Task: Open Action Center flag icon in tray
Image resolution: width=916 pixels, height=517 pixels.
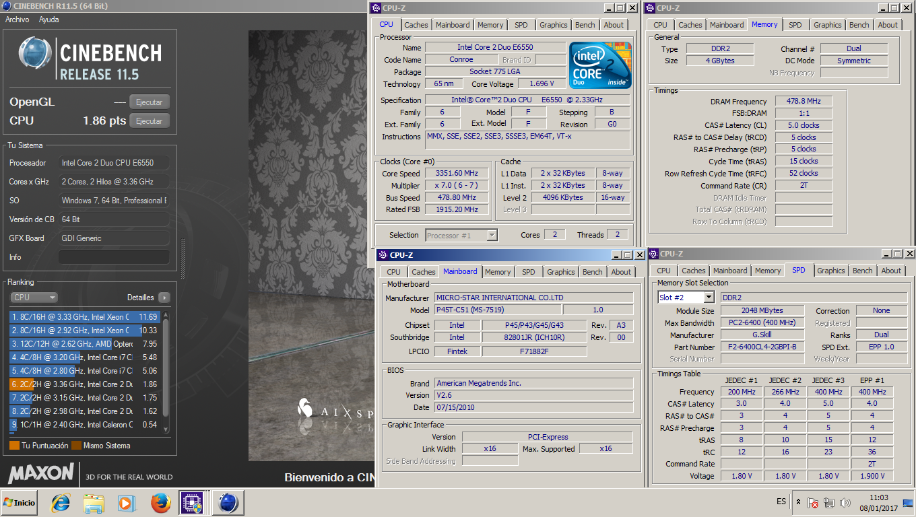Action: (814, 503)
